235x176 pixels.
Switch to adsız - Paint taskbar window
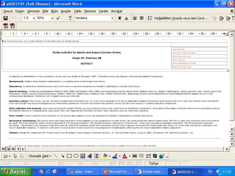coord(83,172)
